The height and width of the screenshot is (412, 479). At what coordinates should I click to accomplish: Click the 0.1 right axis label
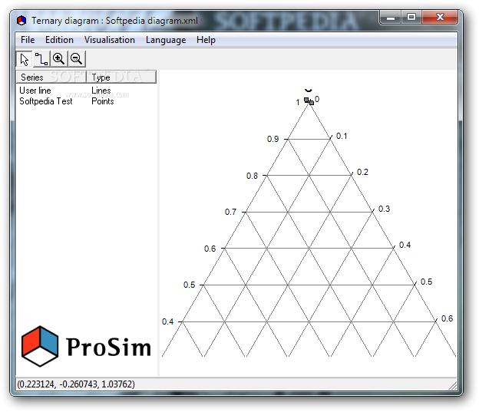(x=342, y=136)
